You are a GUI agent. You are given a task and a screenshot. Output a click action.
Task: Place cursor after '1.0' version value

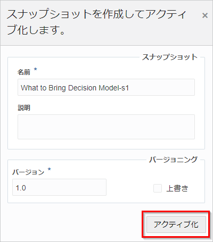(27, 188)
